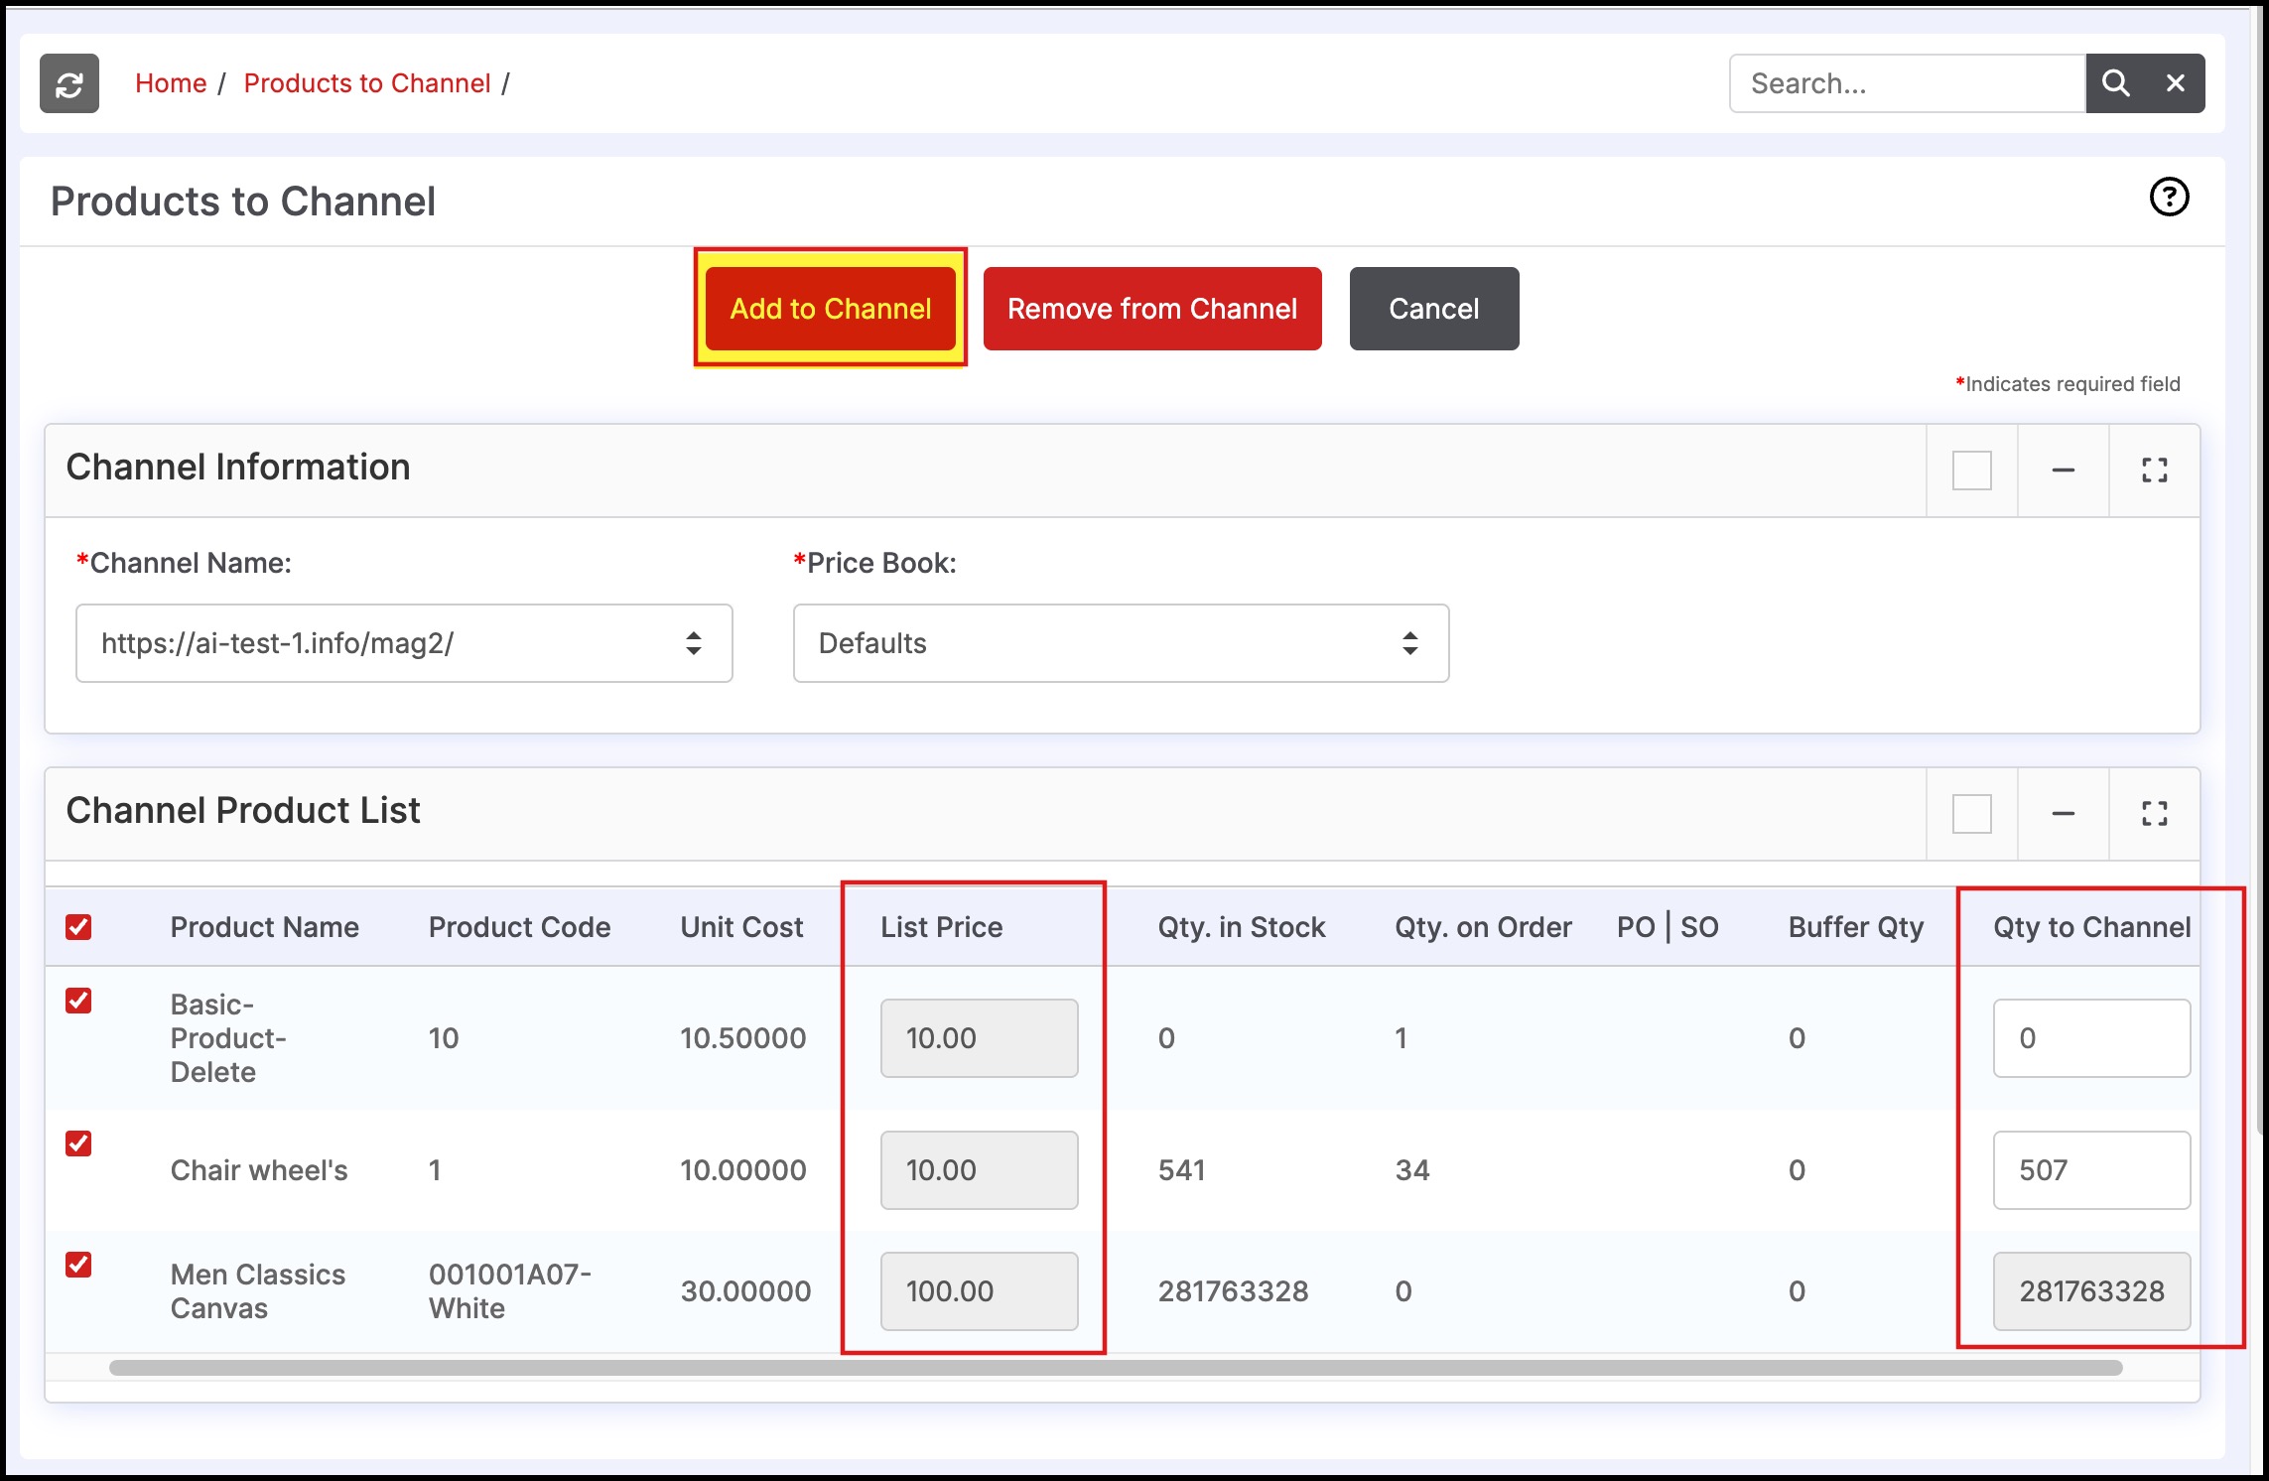The height and width of the screenshot is (1481, 2269).
Task: Click stock quantity 281763328 in Qty. in Stock
Action: coord(1233,1291)
